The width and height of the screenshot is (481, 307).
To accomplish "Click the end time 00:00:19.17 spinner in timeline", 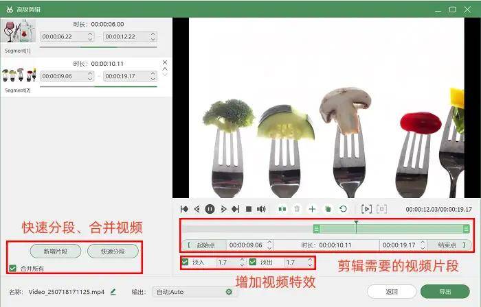I will (x=421, y=245).
